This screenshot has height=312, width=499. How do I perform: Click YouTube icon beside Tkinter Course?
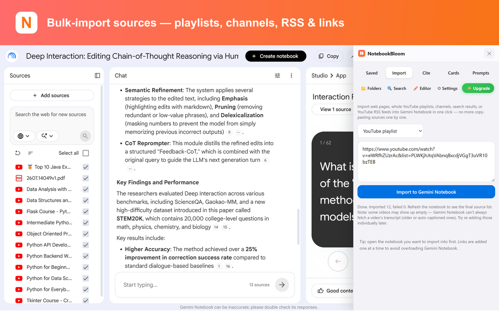tap(19, 301)
